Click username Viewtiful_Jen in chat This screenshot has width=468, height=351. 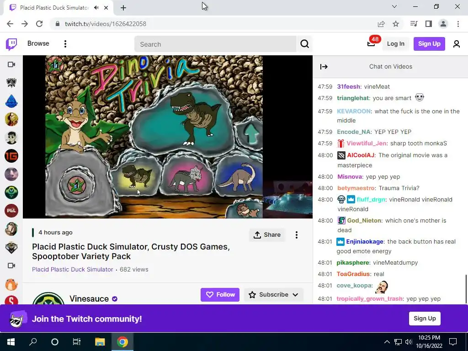tap(367, 143)
